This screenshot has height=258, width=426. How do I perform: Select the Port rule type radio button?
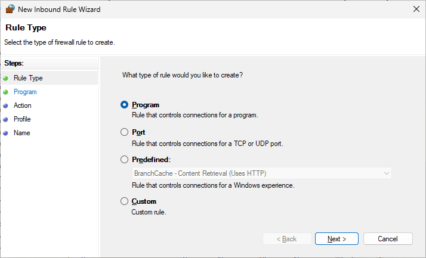point(124,132)
